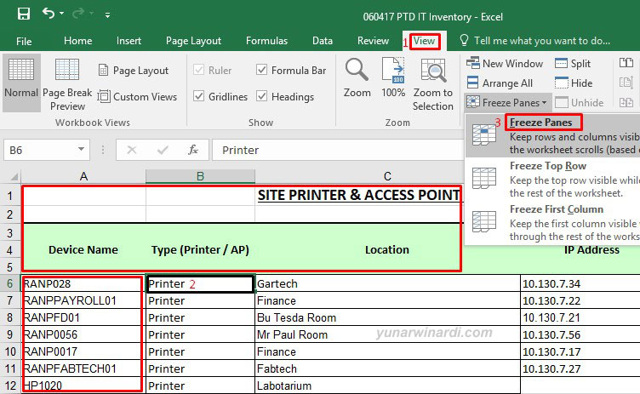Viewport: 640px width, 394px height.
Task: Click Arrange All
Action: 500,83
